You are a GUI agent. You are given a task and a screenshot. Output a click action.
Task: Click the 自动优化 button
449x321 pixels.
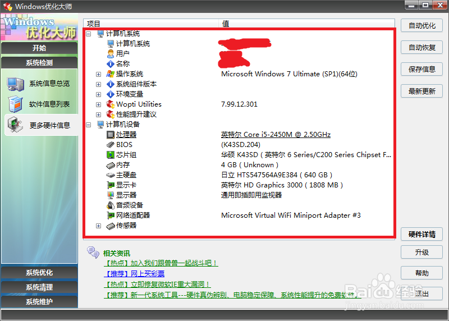[421, 25]
